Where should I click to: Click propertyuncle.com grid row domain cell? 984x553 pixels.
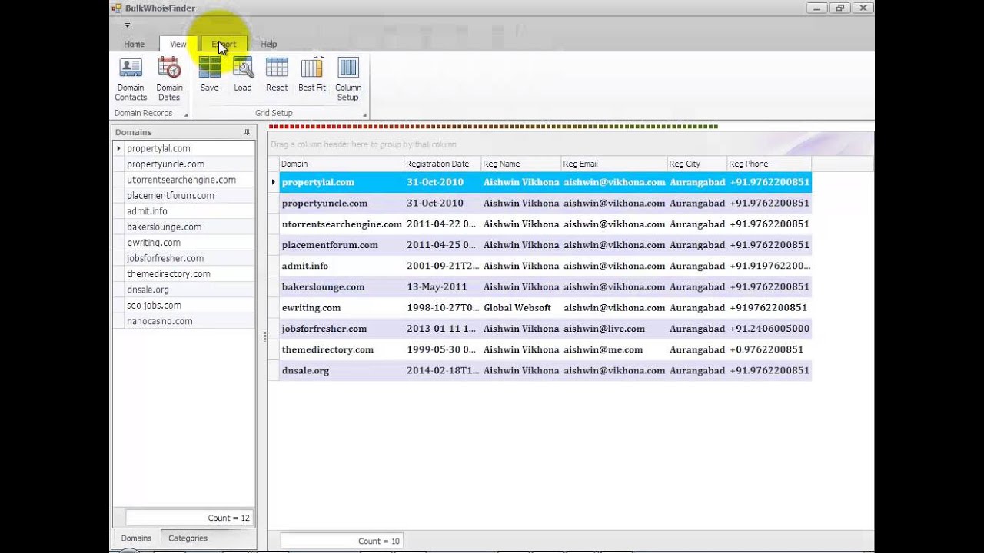point(341,204)
